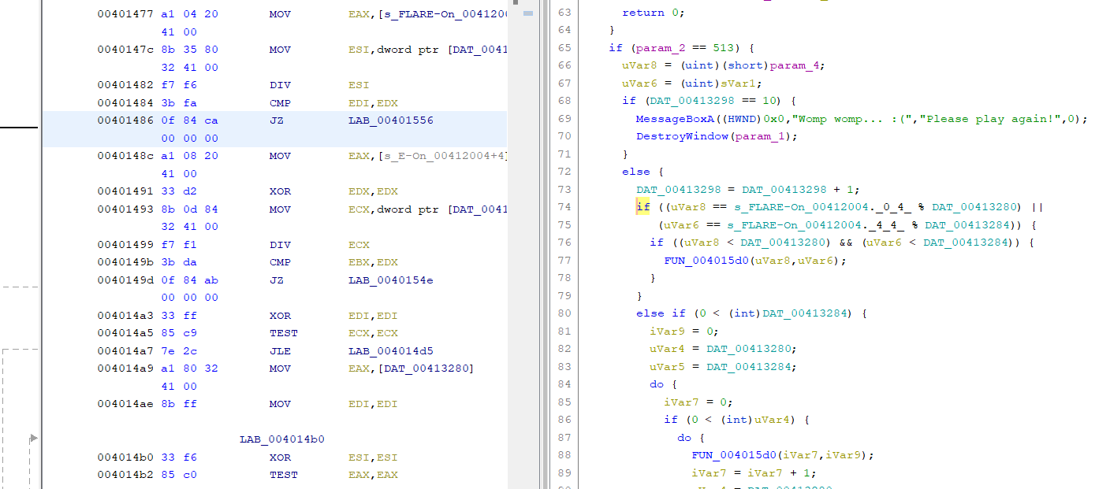
Task: Select the (HWND) cast on line 69
Action: (x=741, y=119)
